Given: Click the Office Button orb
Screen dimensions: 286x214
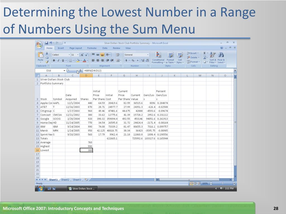Looking at the screenshot, I should [x=39, y=45].
